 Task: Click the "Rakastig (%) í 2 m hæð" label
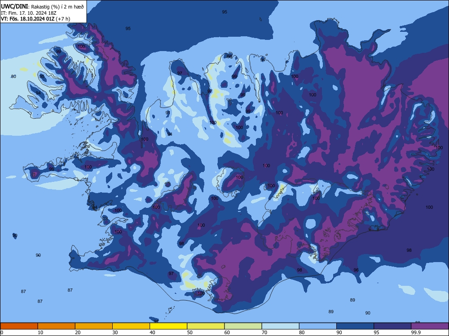[57, 7]
